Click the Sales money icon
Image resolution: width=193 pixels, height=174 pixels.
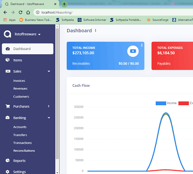point(8,71)
